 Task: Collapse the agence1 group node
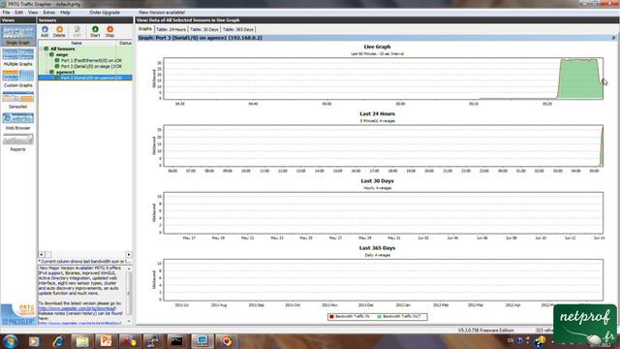pyautogui.click(x=46, y=72)
